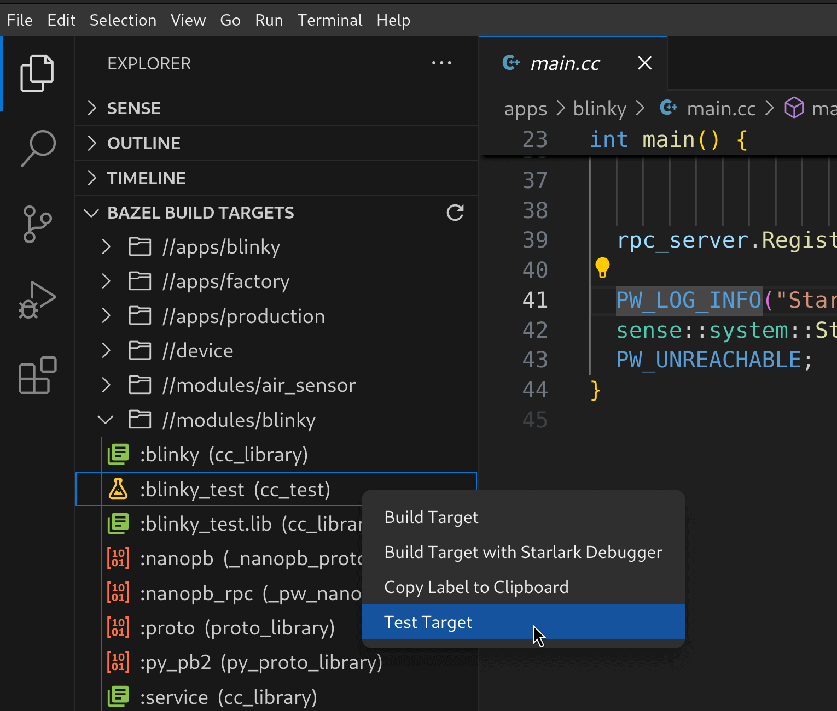Click the blinky breadcrumb segment

(x=600, y=109)
